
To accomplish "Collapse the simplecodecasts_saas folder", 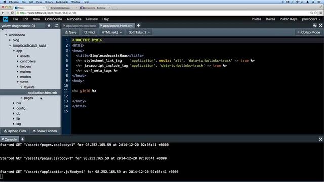I will tap(10, 45).
